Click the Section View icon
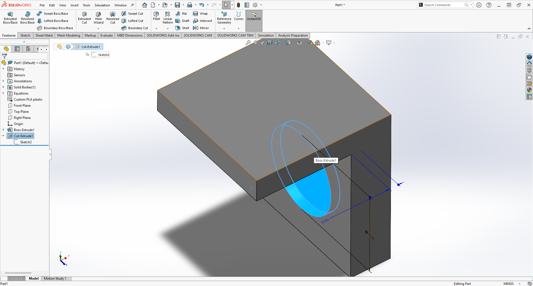533x286 pixels. pyautogui.click(x=270, y=43)
